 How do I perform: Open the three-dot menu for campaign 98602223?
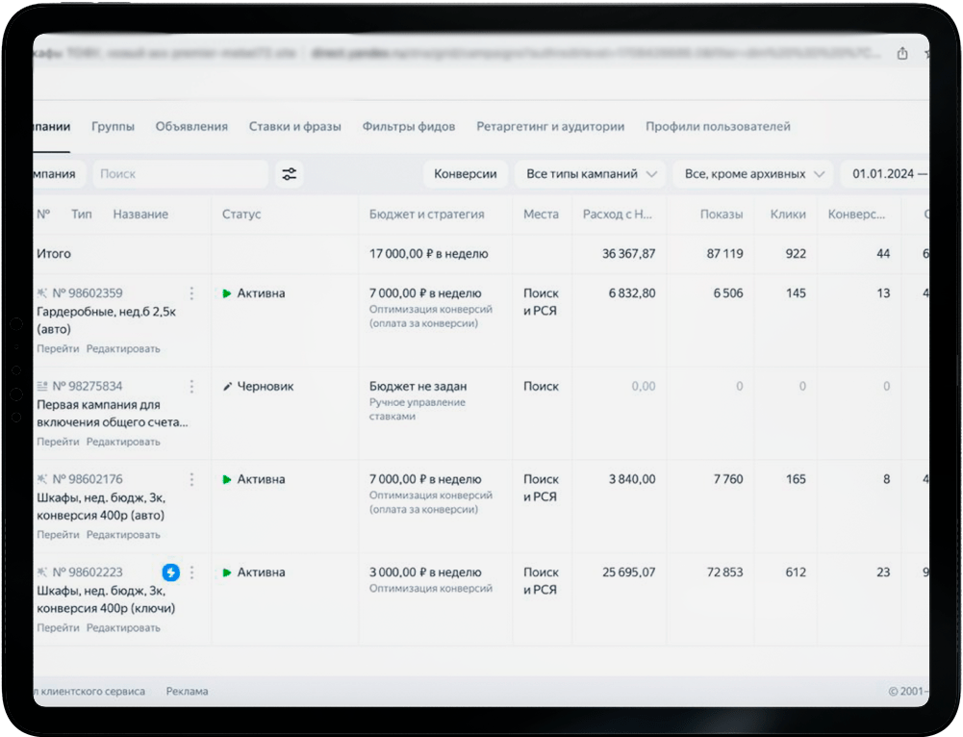pyautogui.click(x=191, y=572)
